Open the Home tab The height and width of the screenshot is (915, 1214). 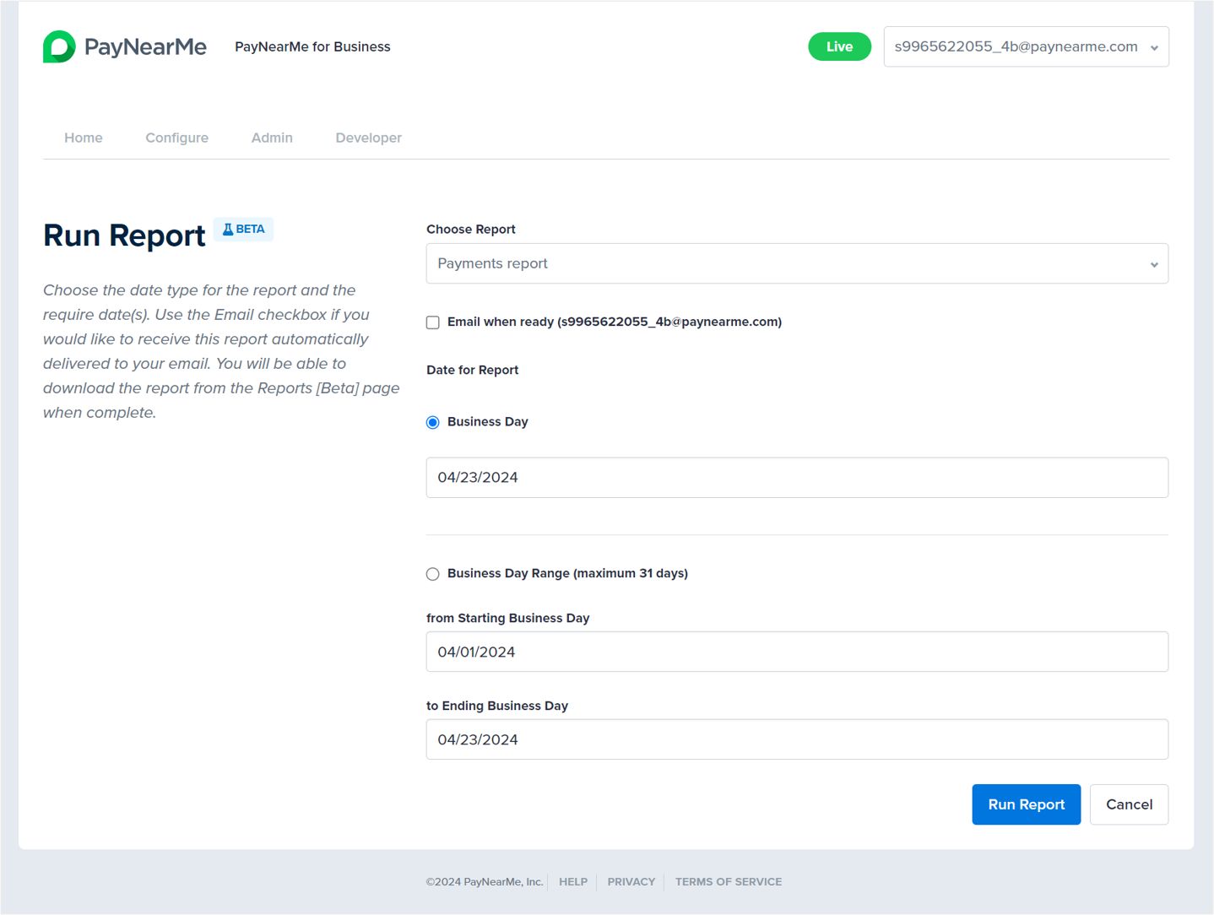click(84, 138)
